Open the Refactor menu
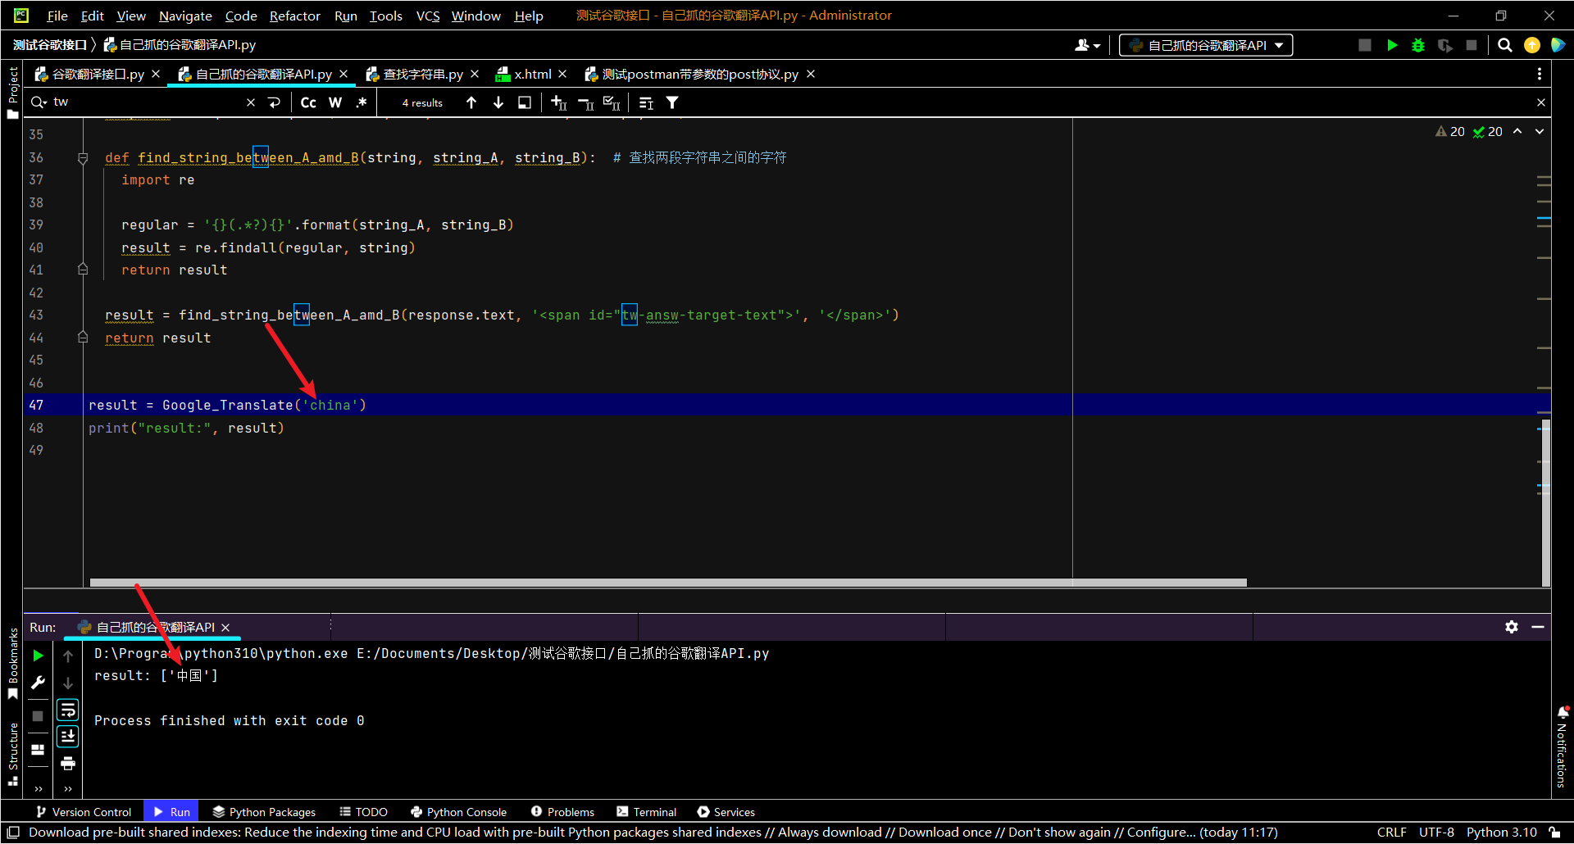This screenshot has height=844, width=1574. (x=294, y=16)
